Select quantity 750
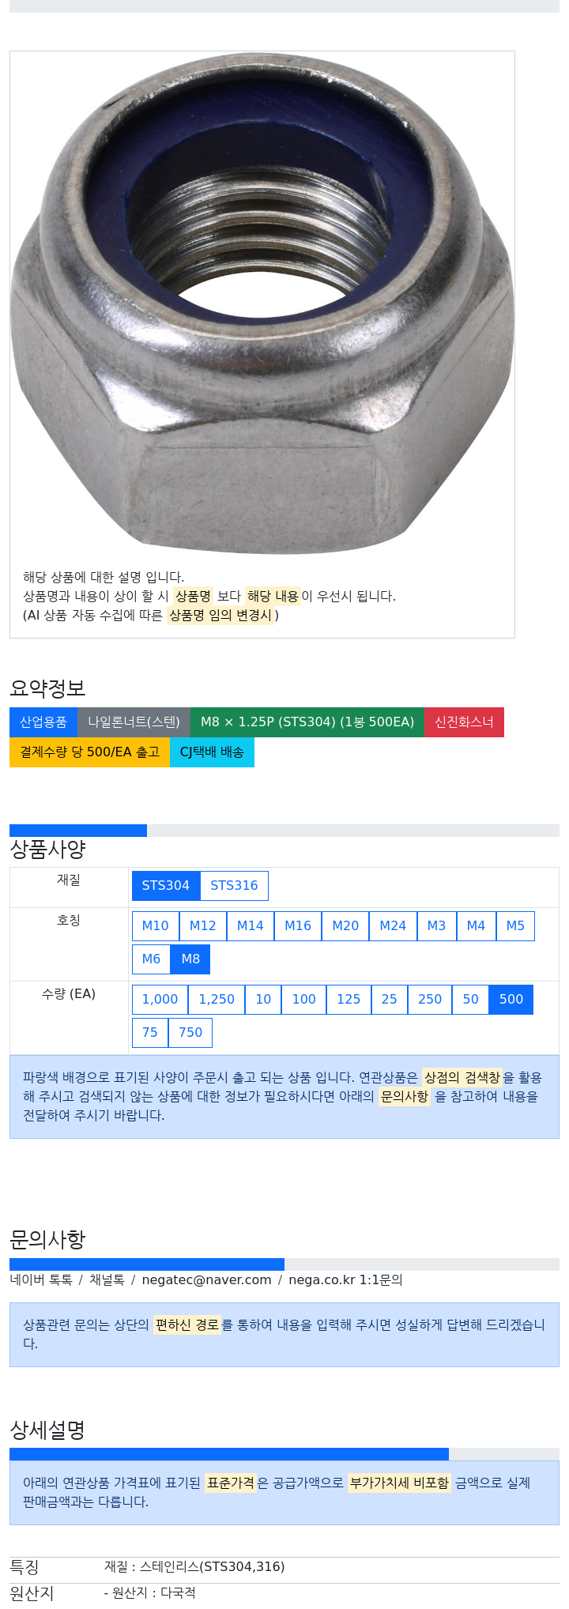The height and width of the screenshot is (1609, 569). [x=190, y=1033]
